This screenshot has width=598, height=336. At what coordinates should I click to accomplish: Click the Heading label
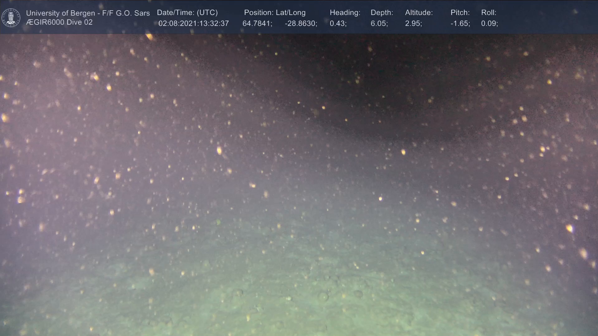(345, 13)
